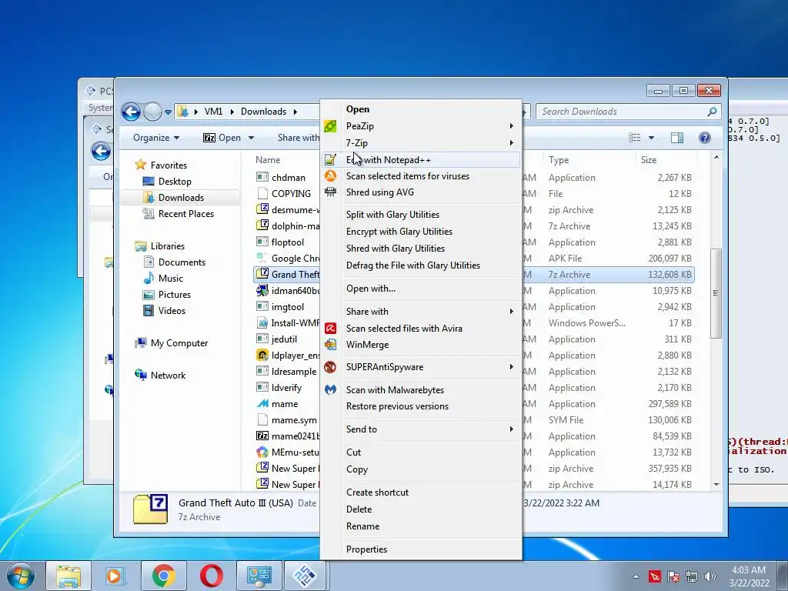
Task: Click the PeaZip icon in context menu
Action: (330, 126)
